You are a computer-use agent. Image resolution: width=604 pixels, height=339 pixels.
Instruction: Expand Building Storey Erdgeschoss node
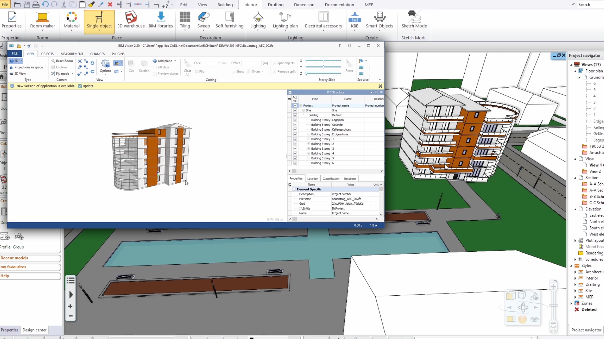point(309,134)
